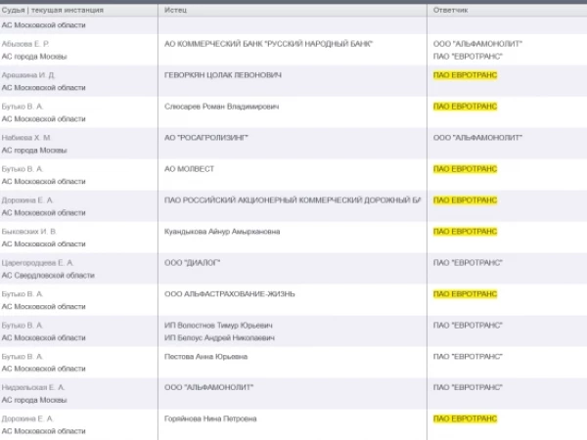Click "АС города Москвы" under Набиева Х. М.
The width and height of the screenshot is (587, 440).
pyautogui.click(x=34, y=151)
